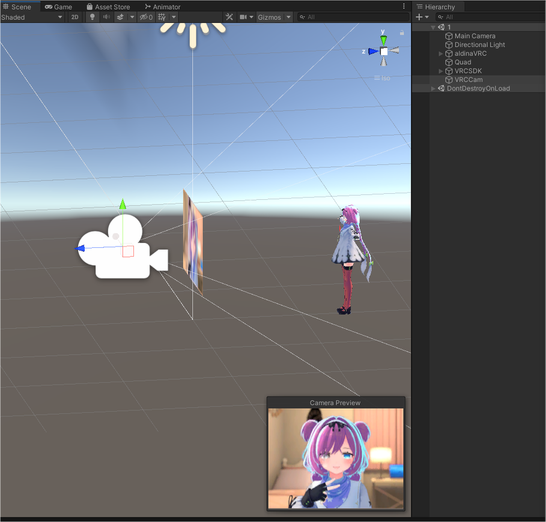Viewport: 546px width, 522px height.
Task: Click the Main Camera cube icon
Action: point(449,36)
